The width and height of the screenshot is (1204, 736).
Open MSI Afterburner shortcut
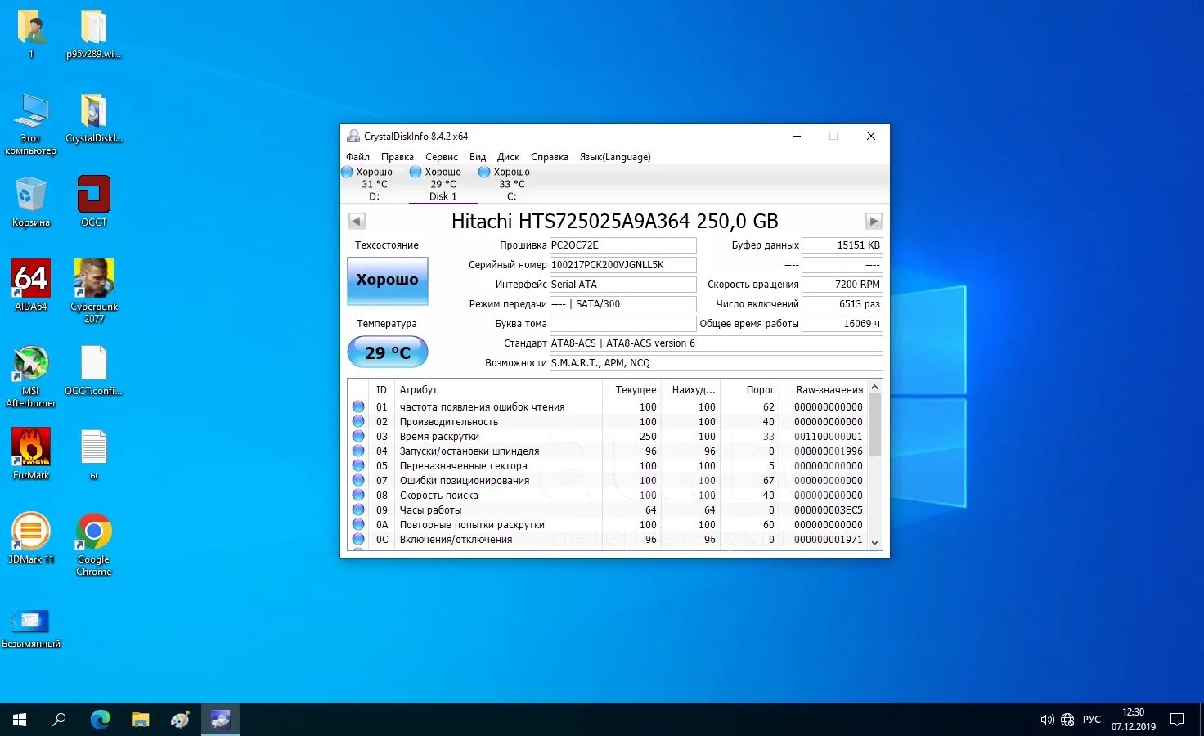[x=31, y=375]
